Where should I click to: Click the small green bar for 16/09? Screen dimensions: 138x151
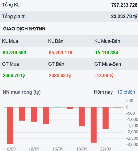point(58,107)
